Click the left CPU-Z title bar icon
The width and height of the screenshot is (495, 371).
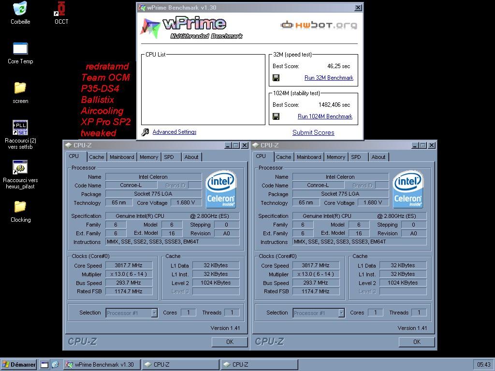coord(68,145)
